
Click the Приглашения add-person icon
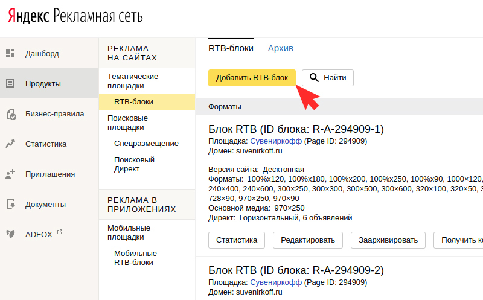tap(10, 174)
